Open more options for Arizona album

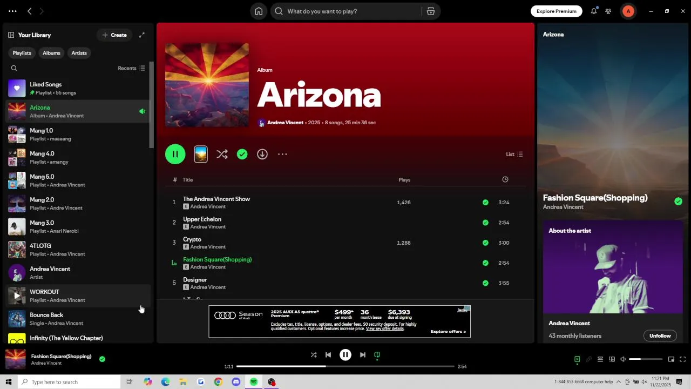tap(282, 155)
